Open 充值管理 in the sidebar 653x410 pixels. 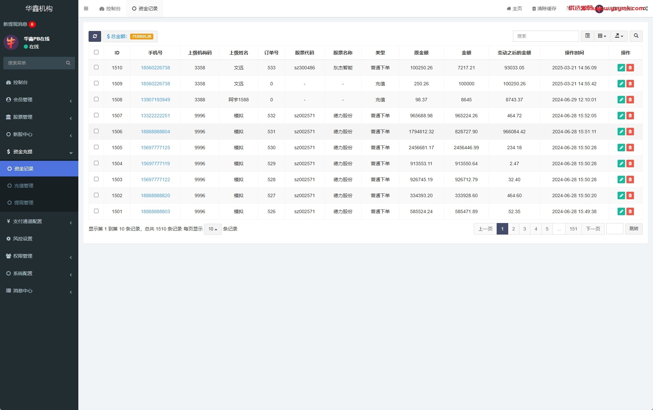point(39,186)
